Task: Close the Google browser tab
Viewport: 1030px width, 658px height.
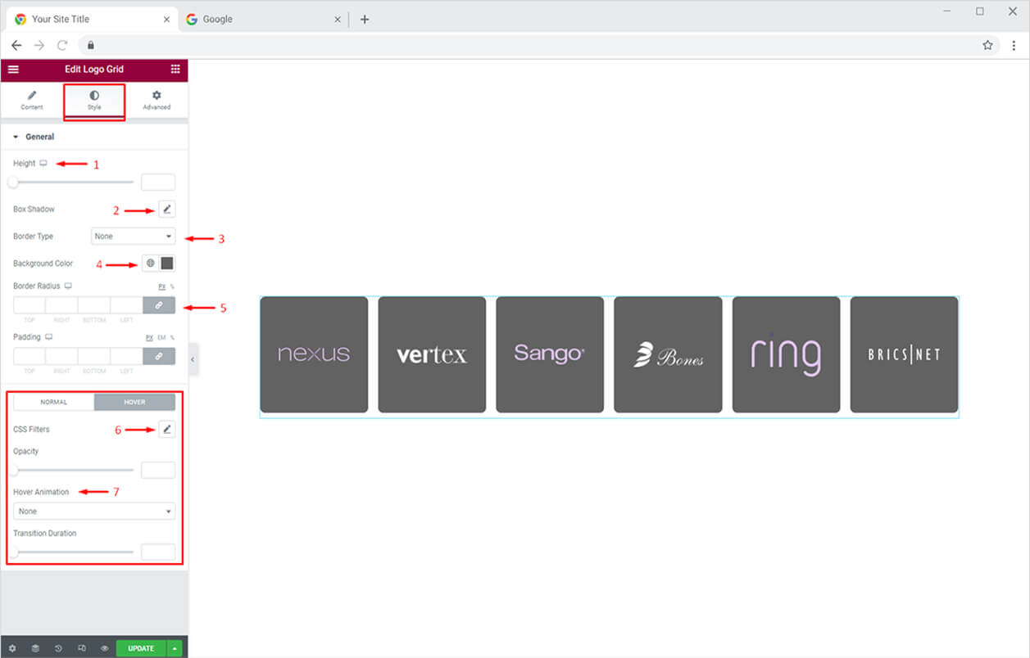Action: (x=338, y=19)
